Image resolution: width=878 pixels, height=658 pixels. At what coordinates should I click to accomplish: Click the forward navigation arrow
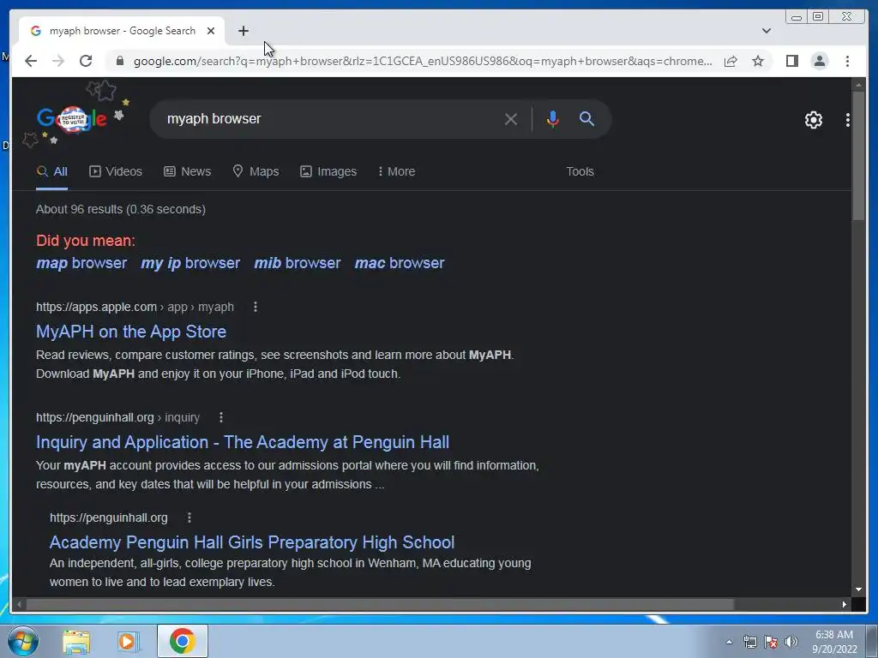tap(58, 61)
